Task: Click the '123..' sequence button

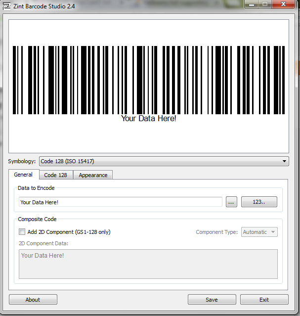Action: [x=259, y=202]
